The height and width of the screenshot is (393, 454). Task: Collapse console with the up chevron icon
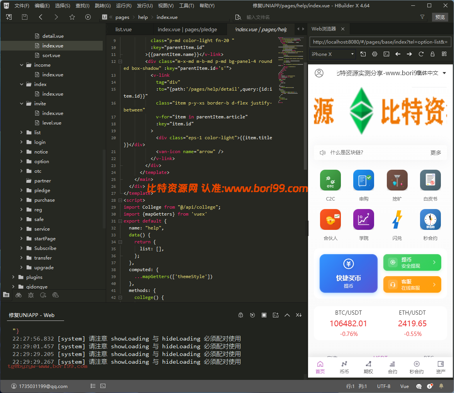pos(287,315)
